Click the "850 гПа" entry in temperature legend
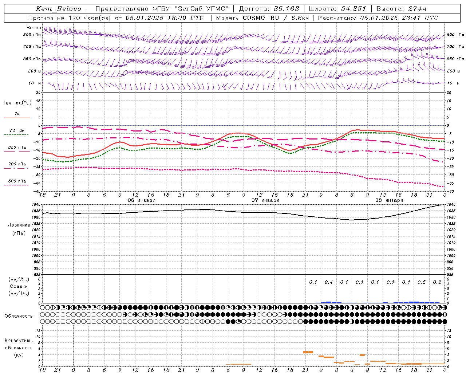The height and width of the screenshot is (373, 466). coord(17,147)
